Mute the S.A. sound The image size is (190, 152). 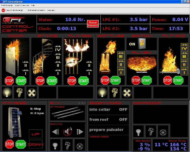67,132
